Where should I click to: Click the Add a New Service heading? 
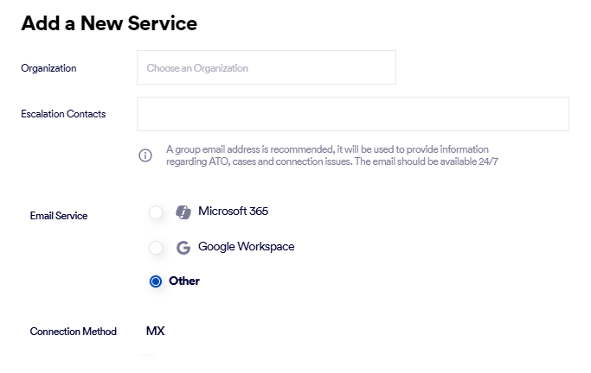pyautogui.click(x=109, y=23)
